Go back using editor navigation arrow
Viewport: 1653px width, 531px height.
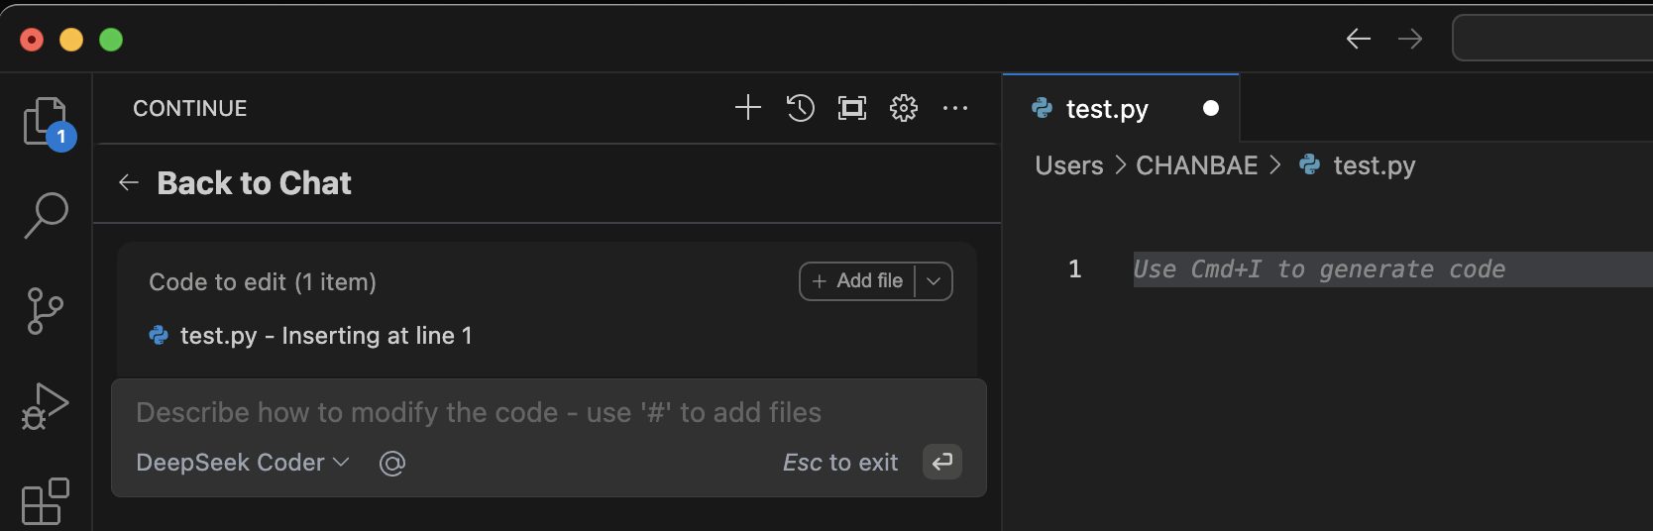click(x=1359, y=39)
